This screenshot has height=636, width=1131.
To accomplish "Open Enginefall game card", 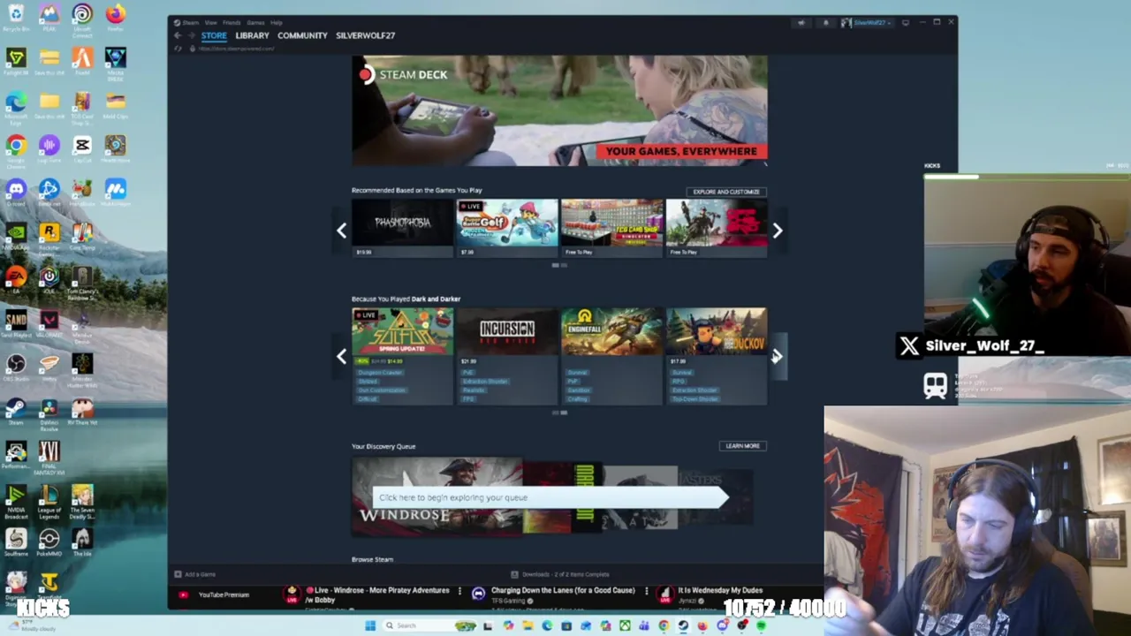I will coord(611,356).
